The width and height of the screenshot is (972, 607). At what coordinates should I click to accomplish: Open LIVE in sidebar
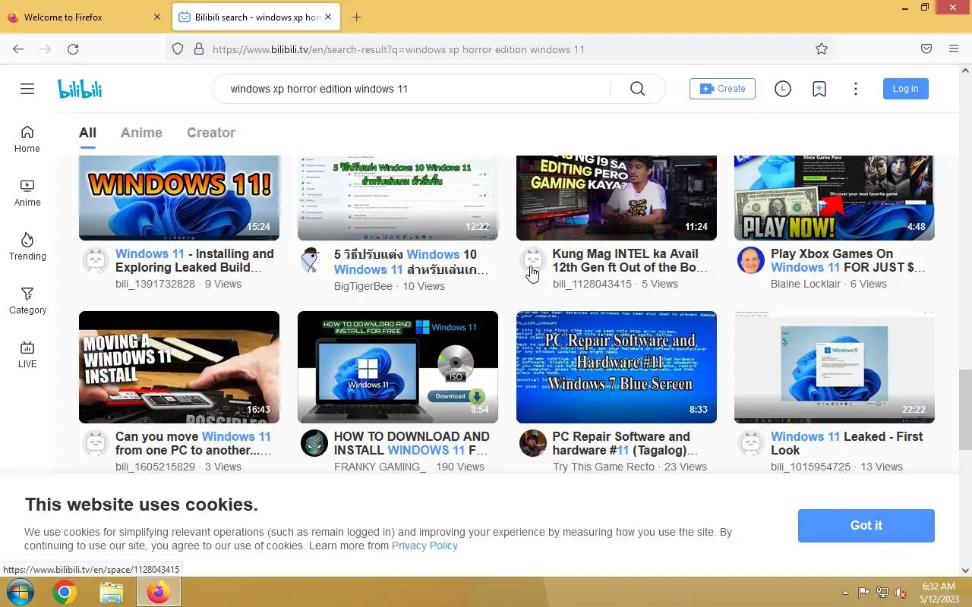27,354
